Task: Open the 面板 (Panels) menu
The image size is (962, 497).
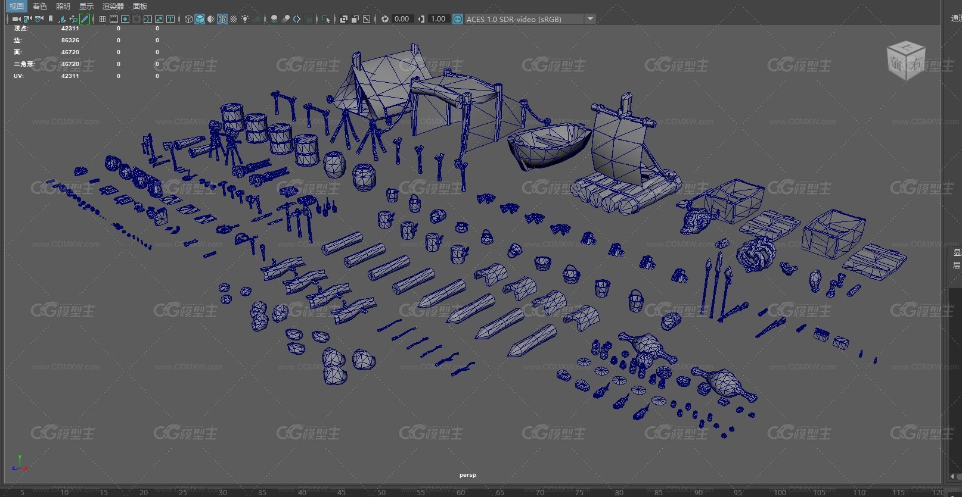Action: coord(140,6)
